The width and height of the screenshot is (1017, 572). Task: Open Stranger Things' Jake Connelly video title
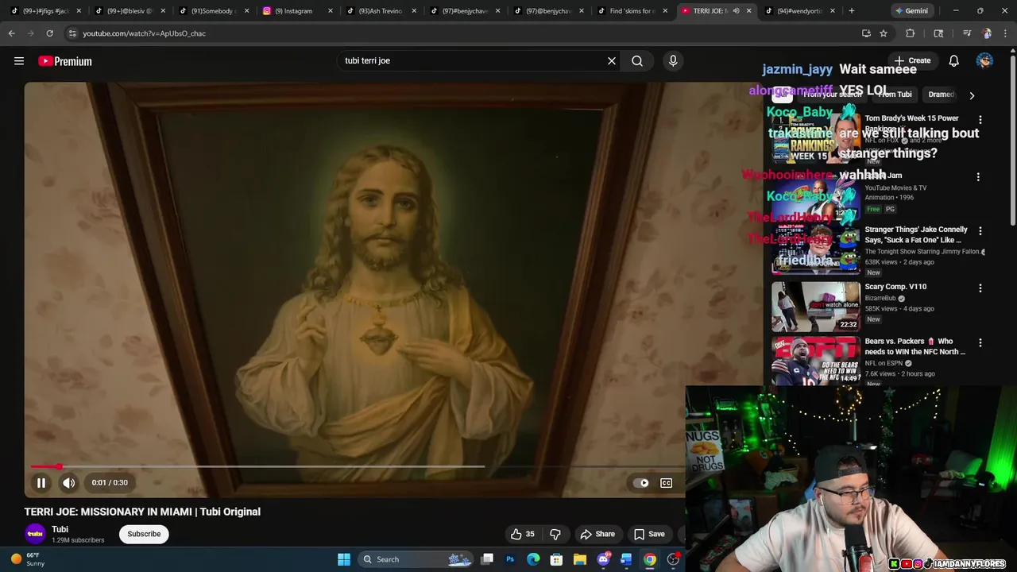click(916, 234)
